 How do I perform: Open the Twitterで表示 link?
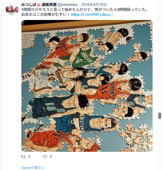(x=31, y=168)
